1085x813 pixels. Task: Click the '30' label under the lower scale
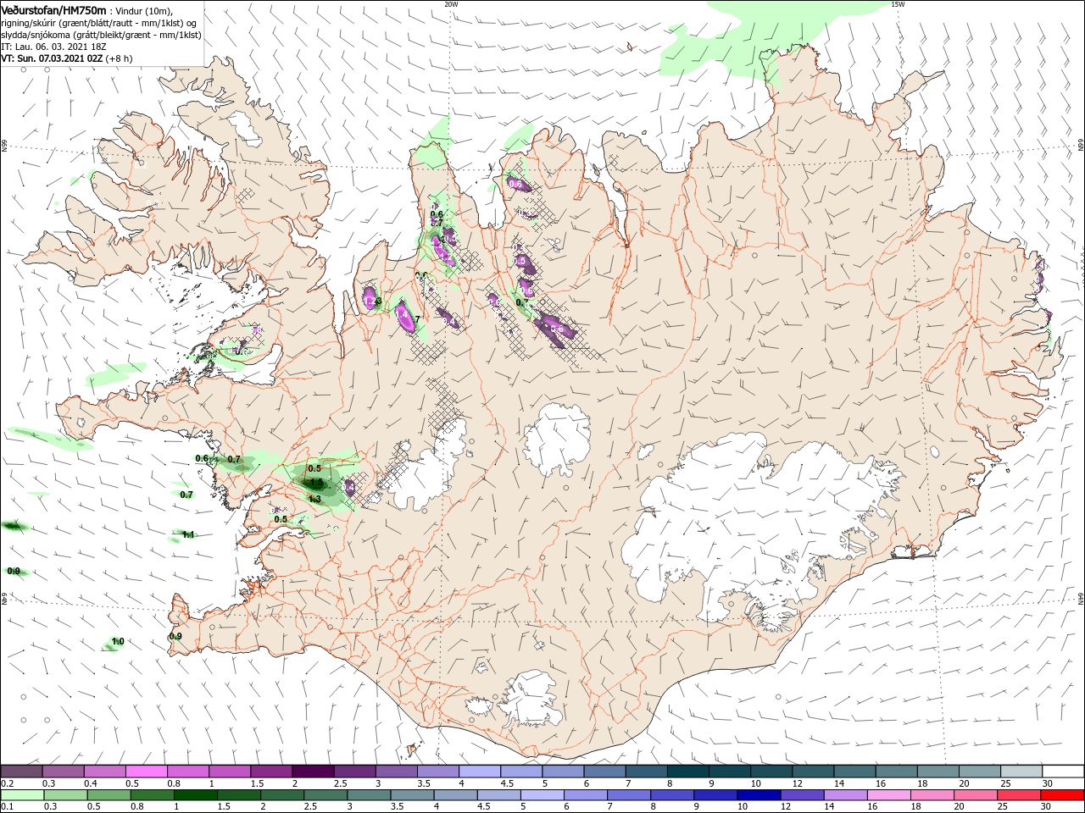pyautogui.click(x=1048, y=807)
